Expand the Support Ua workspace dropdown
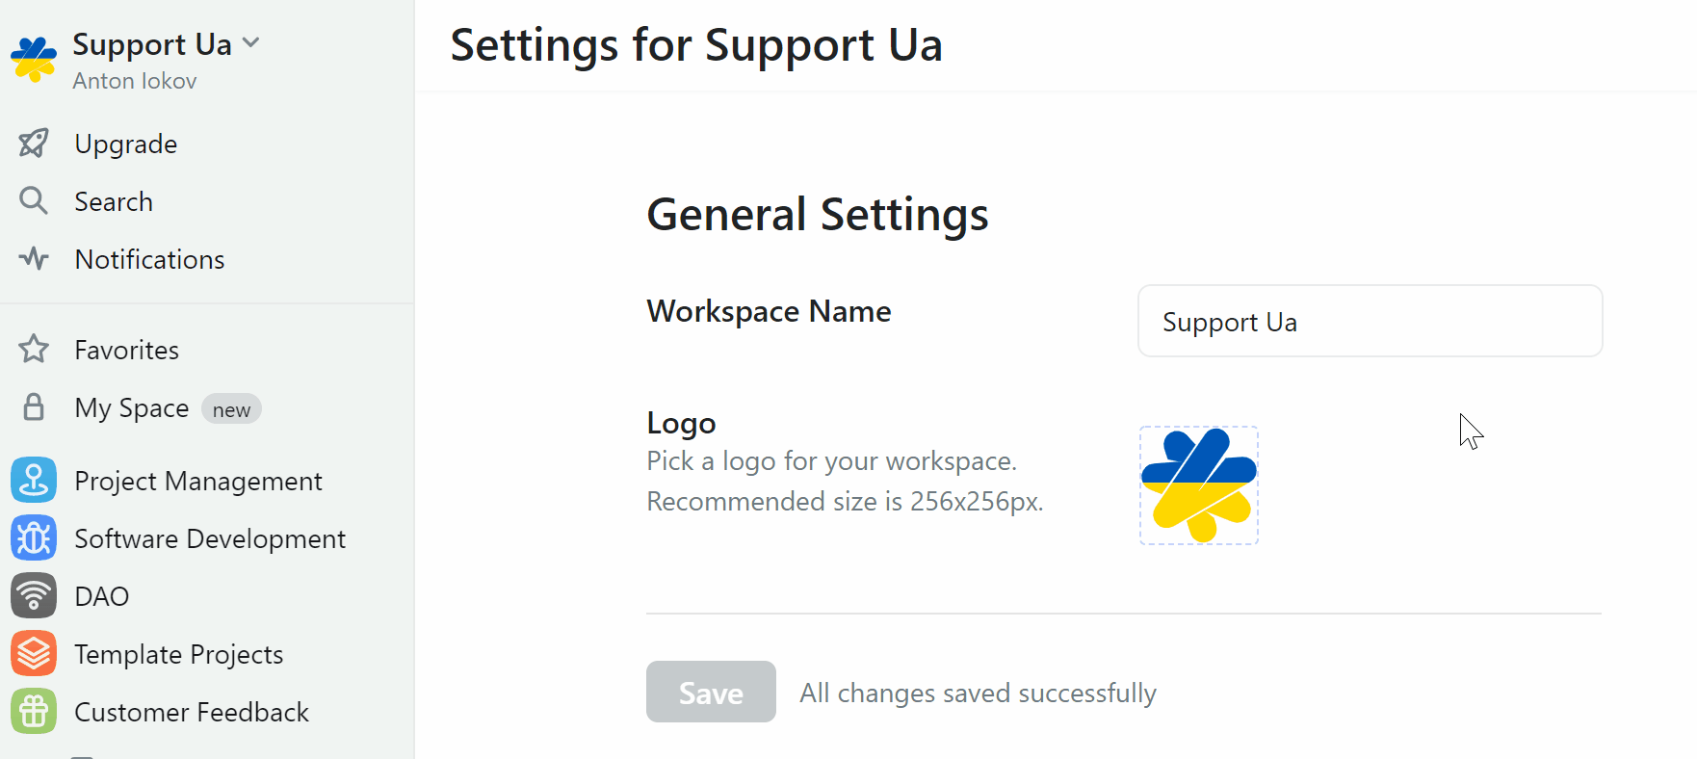The width and height of the screenshot is (1697, 759). 251,42
